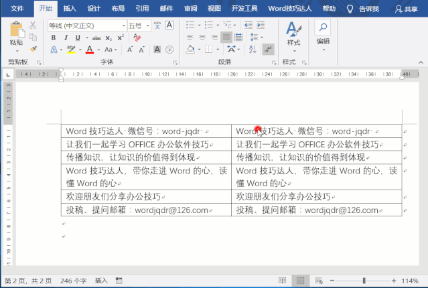The image size is (428, 288).
Task: Open line spacing options
Action: click(x=257, y=37)
